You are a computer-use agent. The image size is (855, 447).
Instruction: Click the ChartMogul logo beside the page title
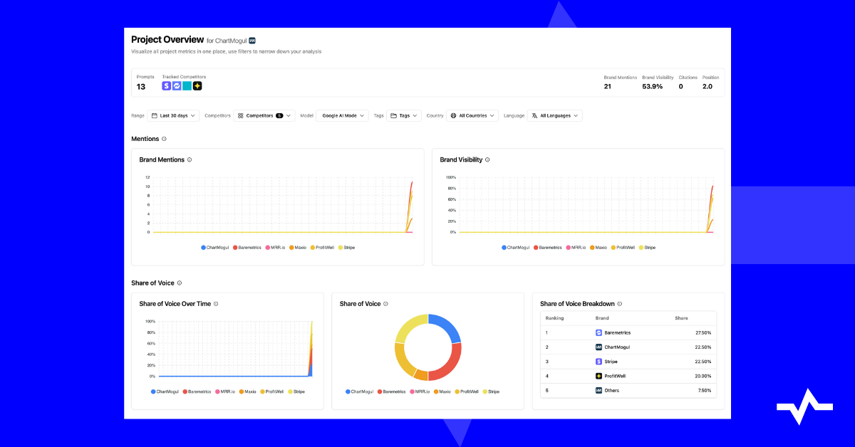pyautogui.click(x=252, y=41)
